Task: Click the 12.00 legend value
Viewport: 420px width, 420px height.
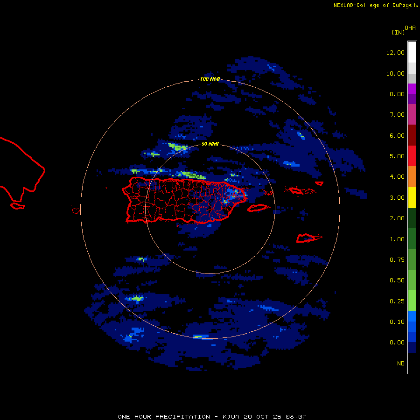Action: 395,52
